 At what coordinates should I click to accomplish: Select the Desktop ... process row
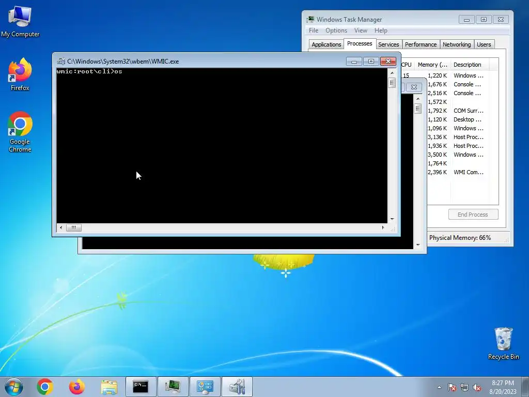tap(462, 119)
